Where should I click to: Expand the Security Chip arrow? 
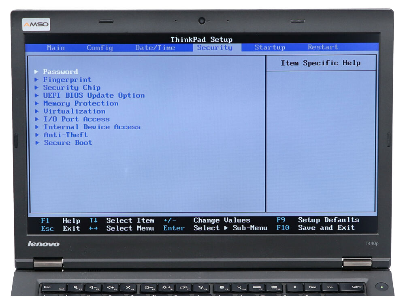[37, 88]
